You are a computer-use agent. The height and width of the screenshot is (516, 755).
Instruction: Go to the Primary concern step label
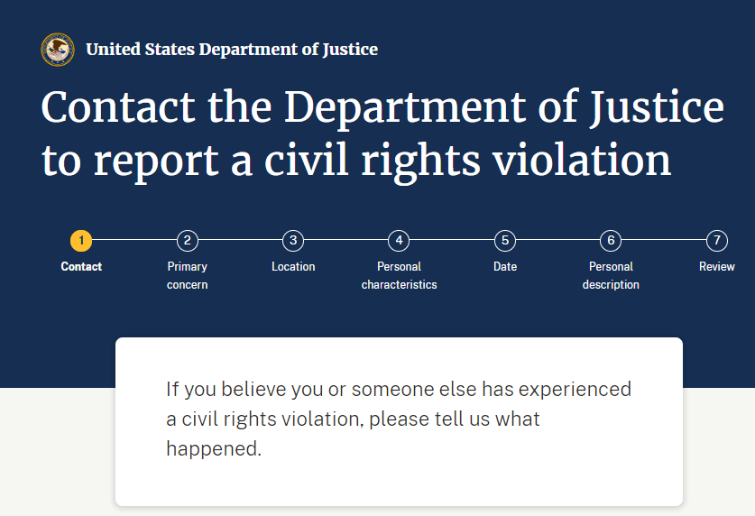pos(188,275)
